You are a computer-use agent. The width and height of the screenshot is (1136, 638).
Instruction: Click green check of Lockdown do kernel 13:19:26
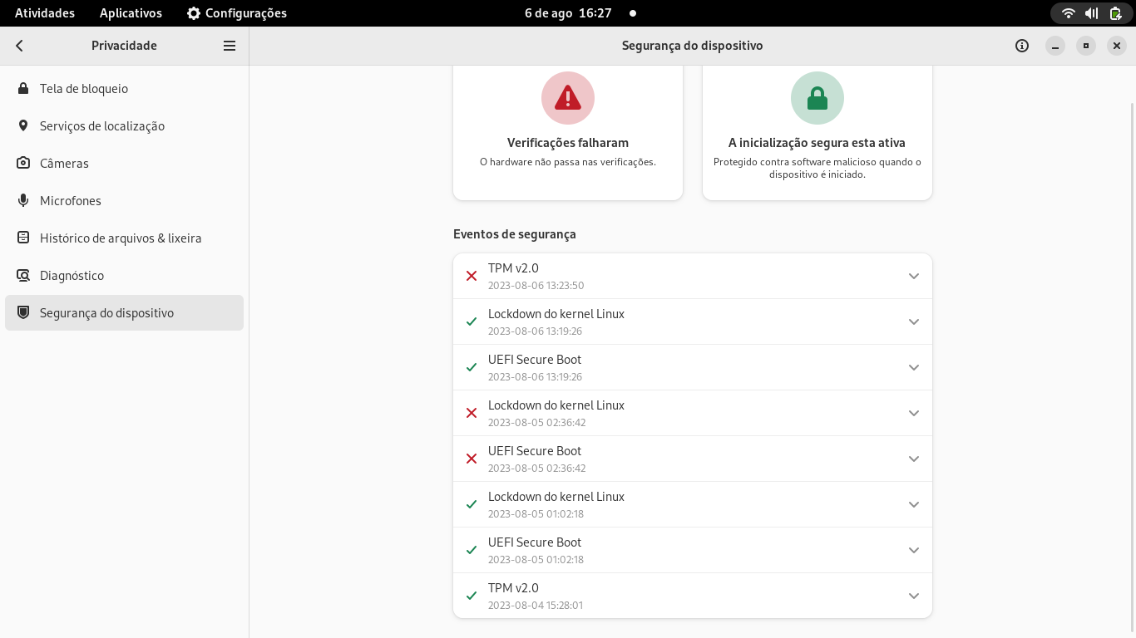click(472, 321)
